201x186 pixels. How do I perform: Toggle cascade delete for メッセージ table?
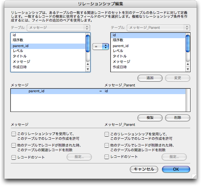pos(14,145)
